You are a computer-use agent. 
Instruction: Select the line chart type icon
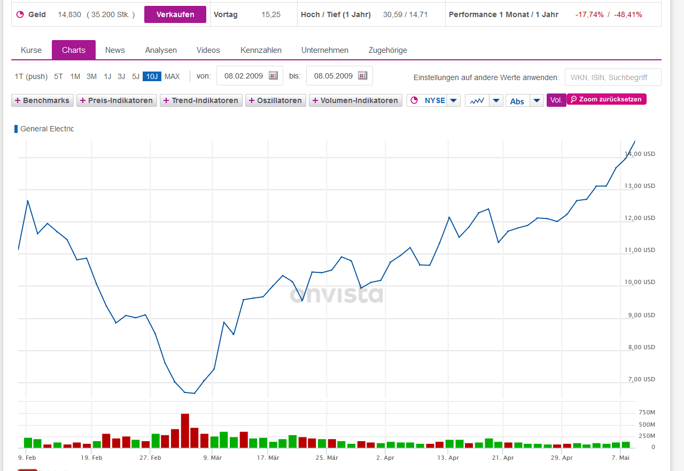coord(477,100)
